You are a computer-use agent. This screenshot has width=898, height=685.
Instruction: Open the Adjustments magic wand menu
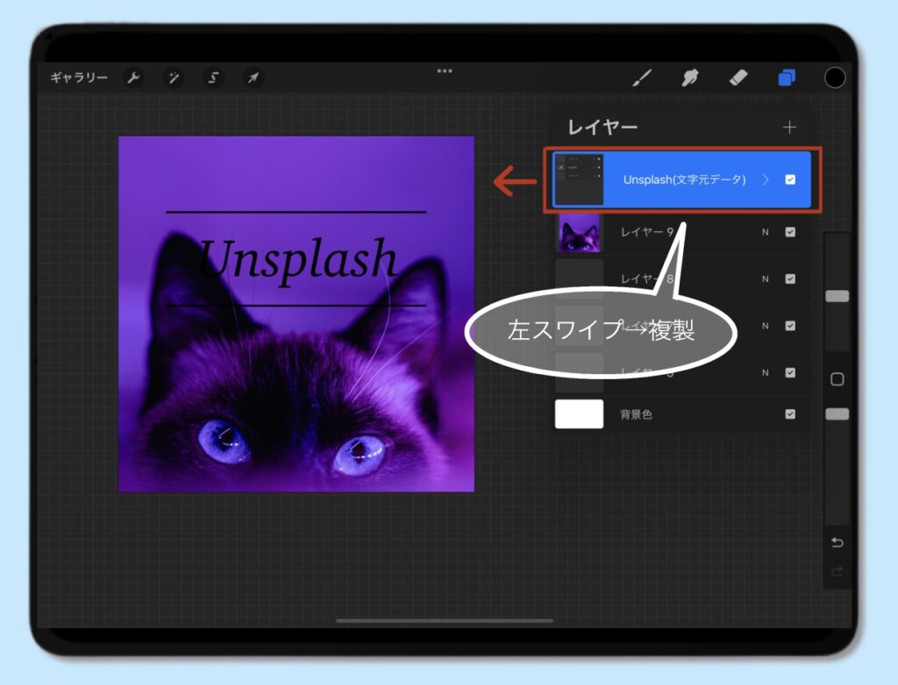pos(173,77)
